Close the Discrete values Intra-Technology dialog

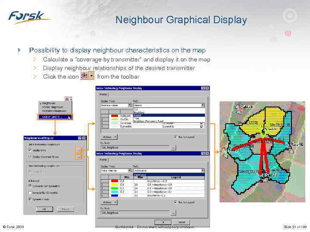(207, 88)
